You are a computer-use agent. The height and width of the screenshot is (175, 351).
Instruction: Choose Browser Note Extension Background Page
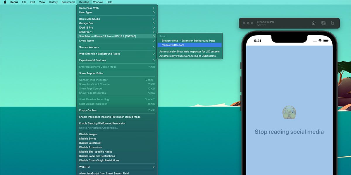point(190,41)
